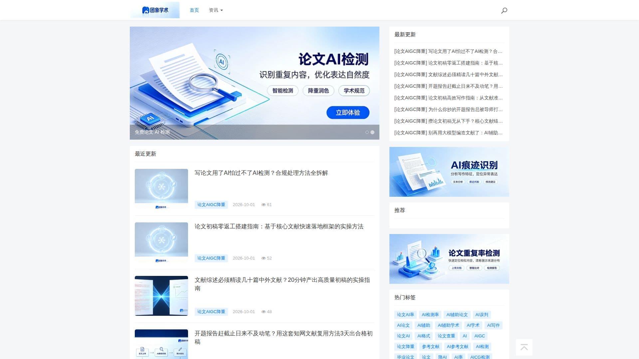Select the second carousel indicator dot
The height and width of the screenshot is (359, 639).
(372, 132)
